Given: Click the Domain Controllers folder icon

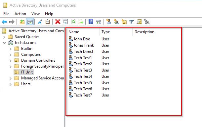Looking at the screenshot, I should point(17,60).
